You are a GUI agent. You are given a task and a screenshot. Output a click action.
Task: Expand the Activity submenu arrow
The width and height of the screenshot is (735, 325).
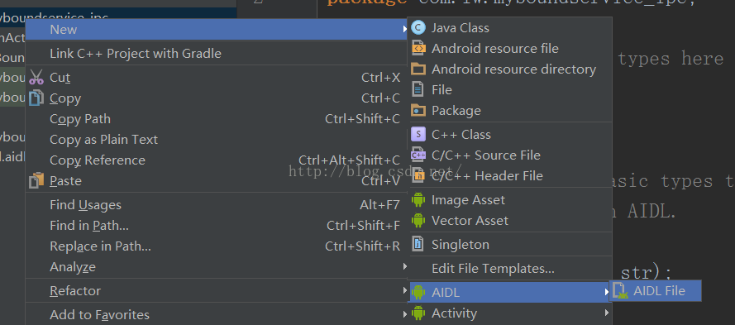[607, 313]
